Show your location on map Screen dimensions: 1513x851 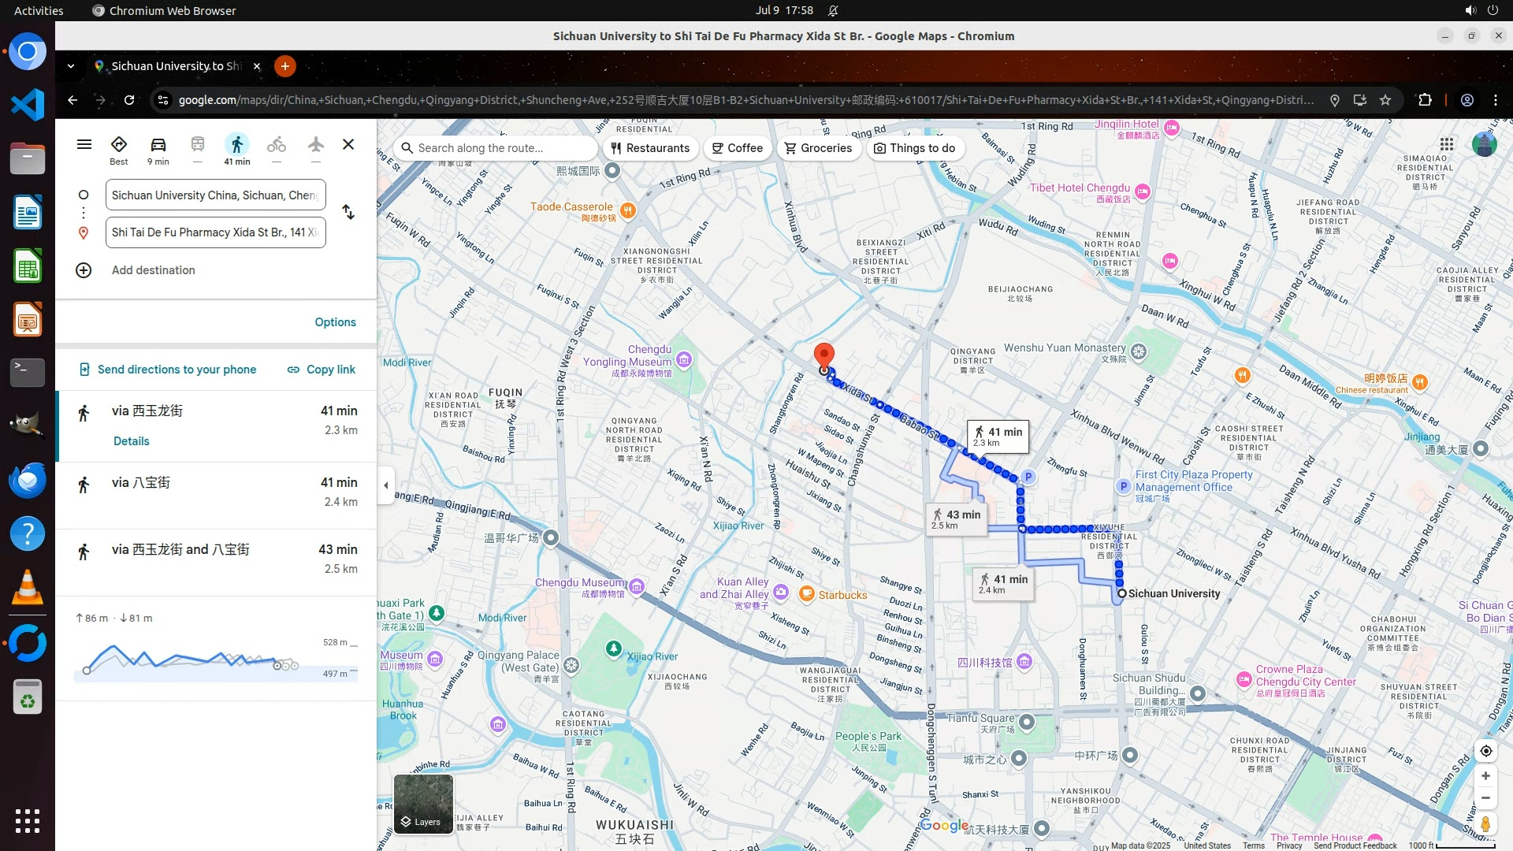(1485, 751)
